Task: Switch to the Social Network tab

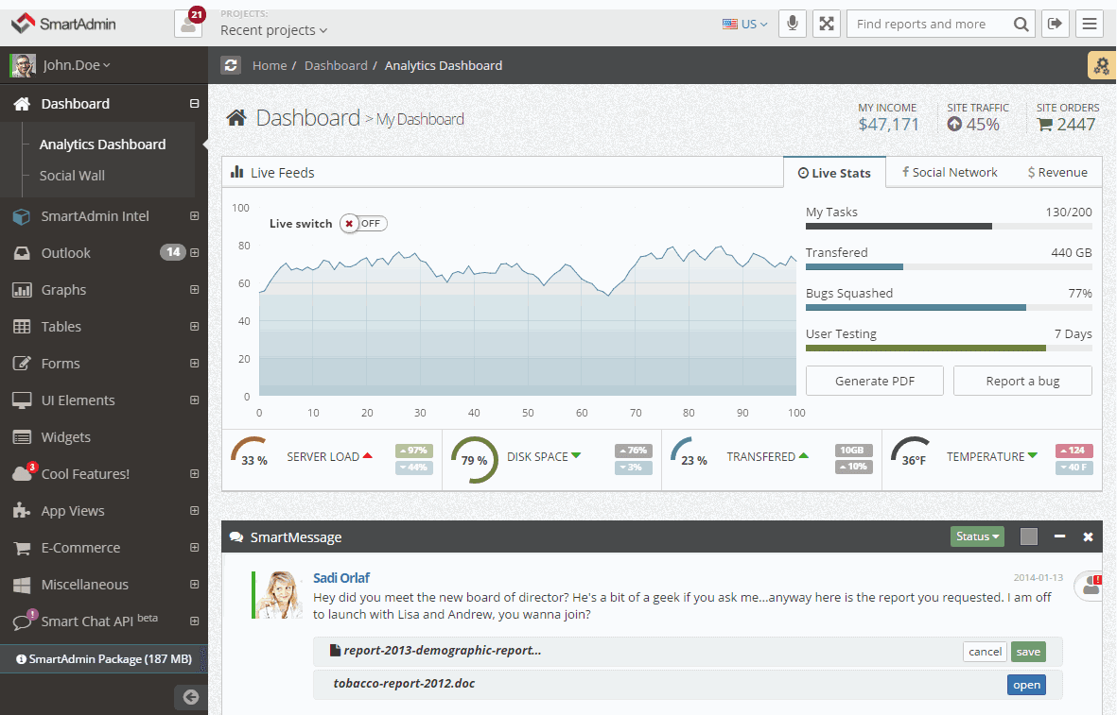Action: [x=949, y=172]
